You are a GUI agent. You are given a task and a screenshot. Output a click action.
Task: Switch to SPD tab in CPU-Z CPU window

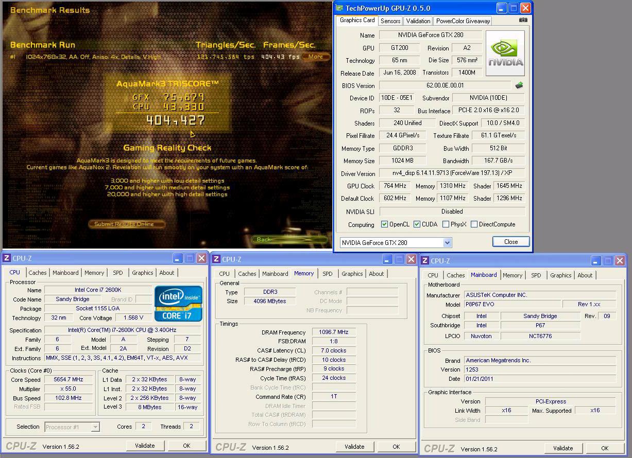coord(118,273)
